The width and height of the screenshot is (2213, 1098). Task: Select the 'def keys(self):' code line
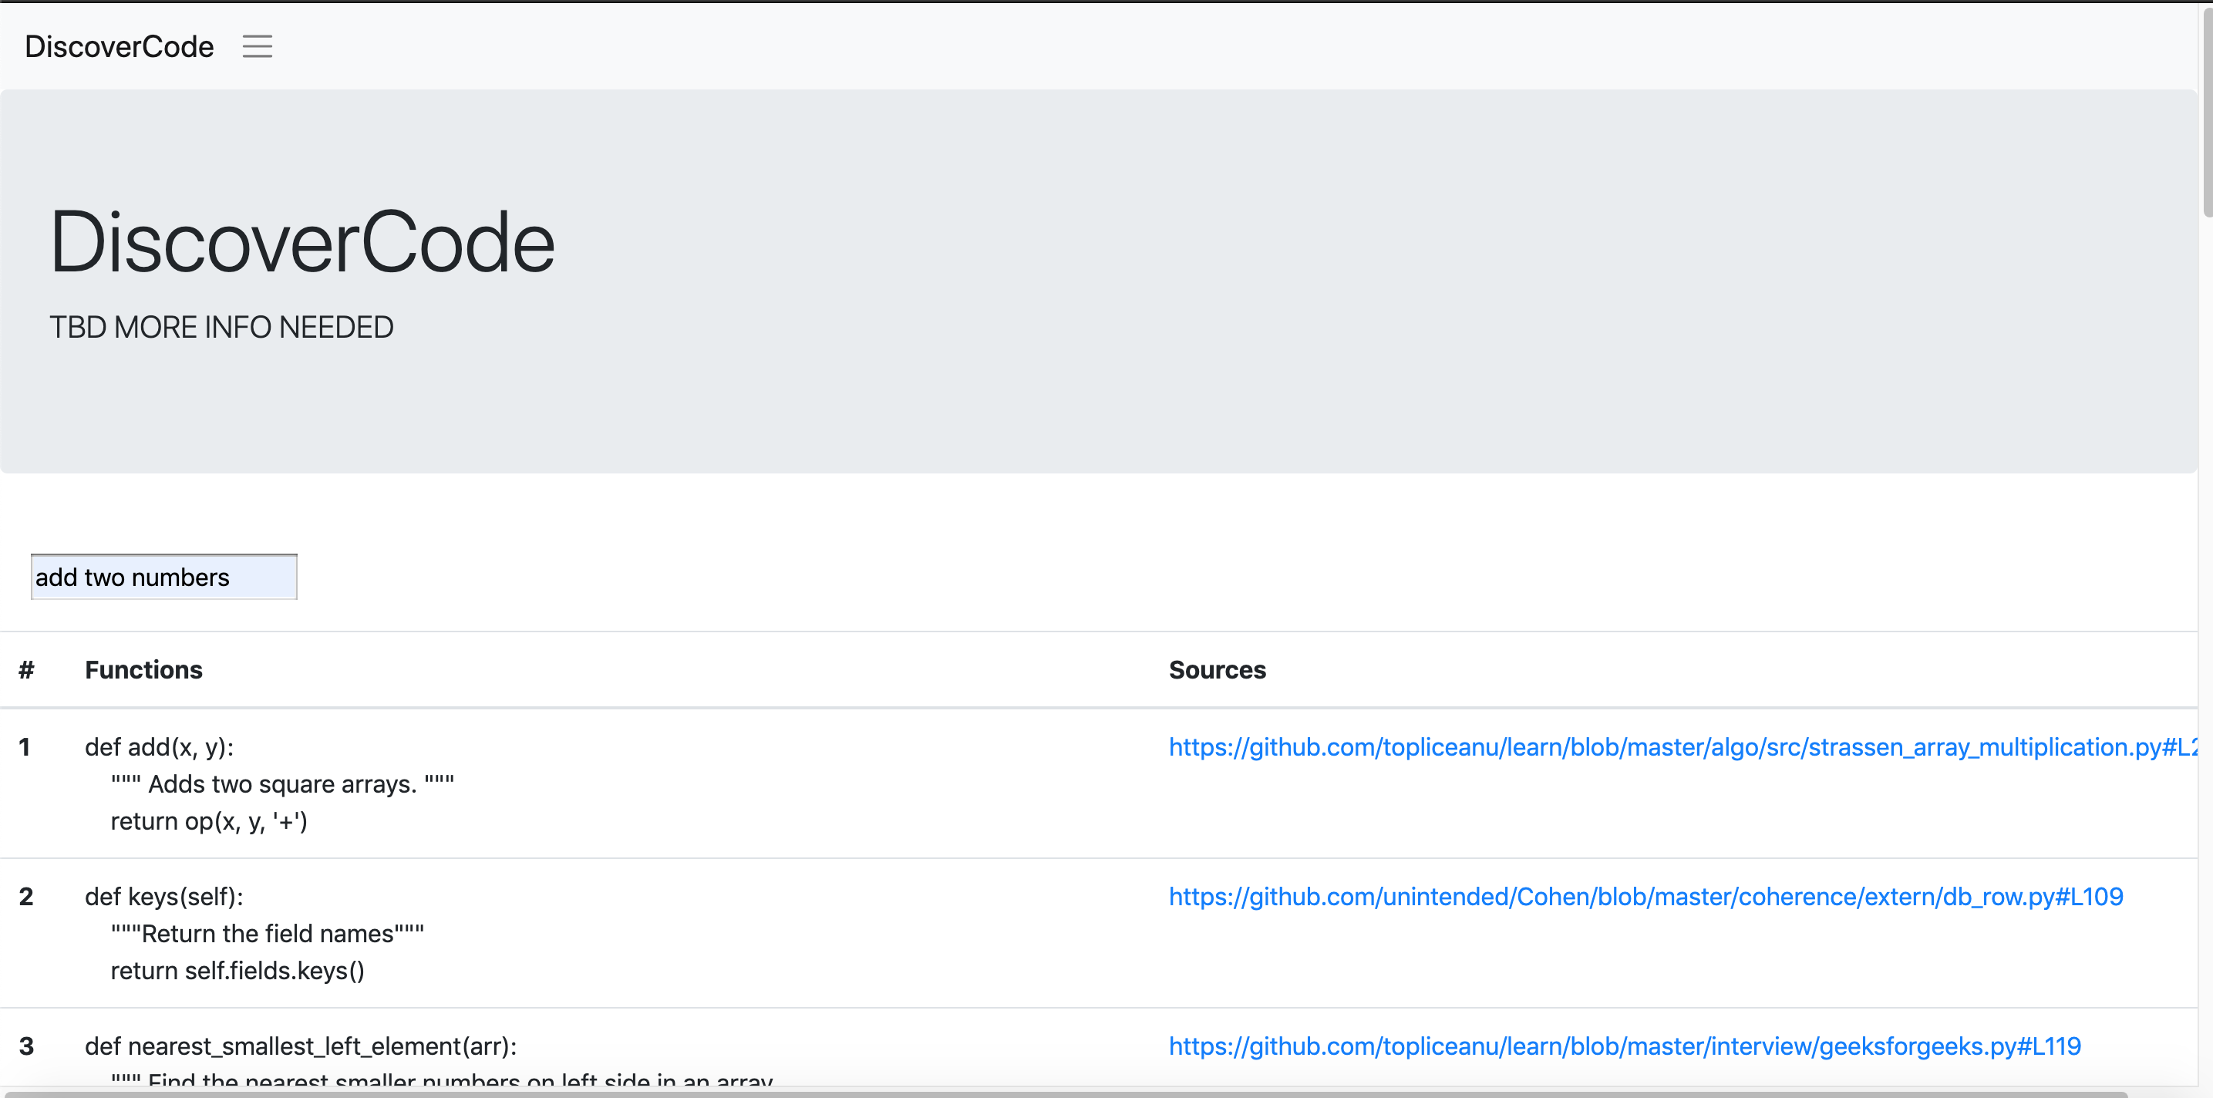point(163,896)
